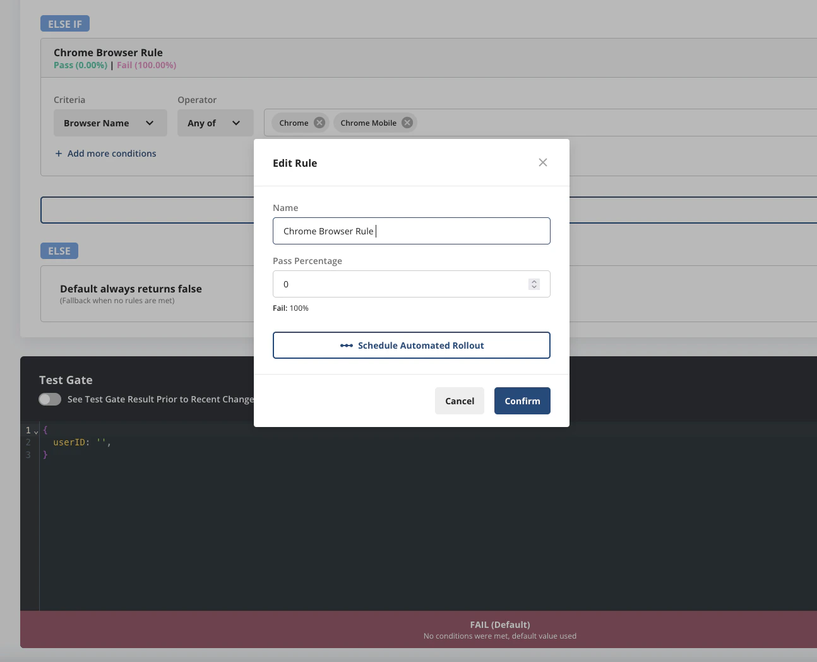Click the ELSE label badge

pos(59,251)
